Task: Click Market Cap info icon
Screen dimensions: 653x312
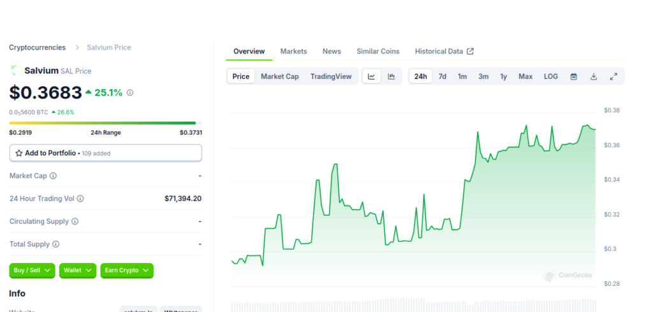Action: (54, 176)
